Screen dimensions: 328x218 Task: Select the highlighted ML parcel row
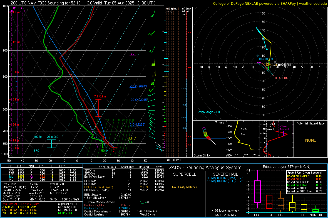click(x=42, y=177)
